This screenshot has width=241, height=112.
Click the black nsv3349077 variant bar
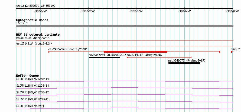[184, 63]
